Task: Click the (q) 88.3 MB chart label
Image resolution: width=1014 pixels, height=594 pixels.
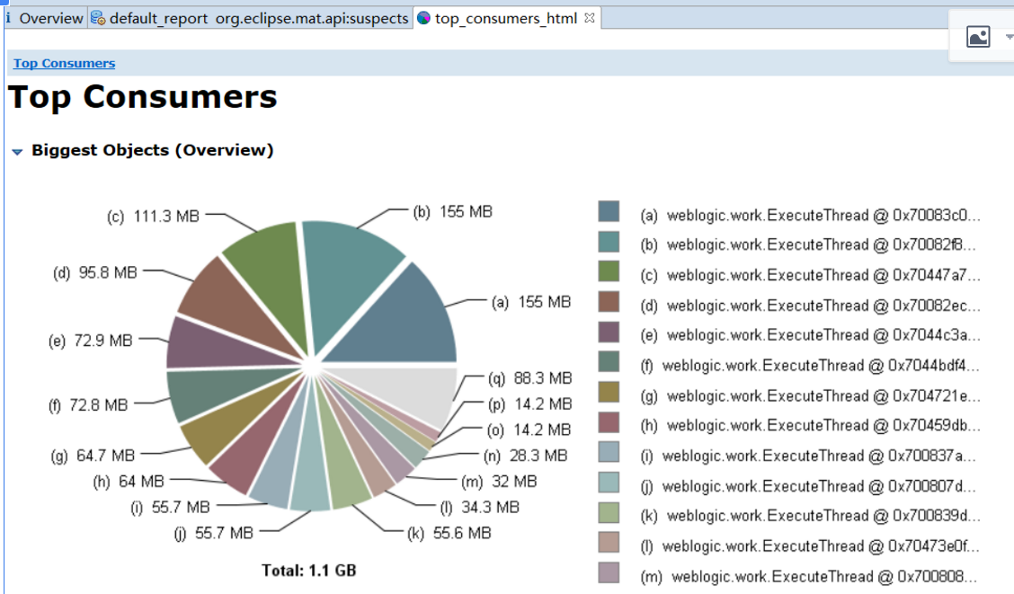Action: click(x=530, y=378)
